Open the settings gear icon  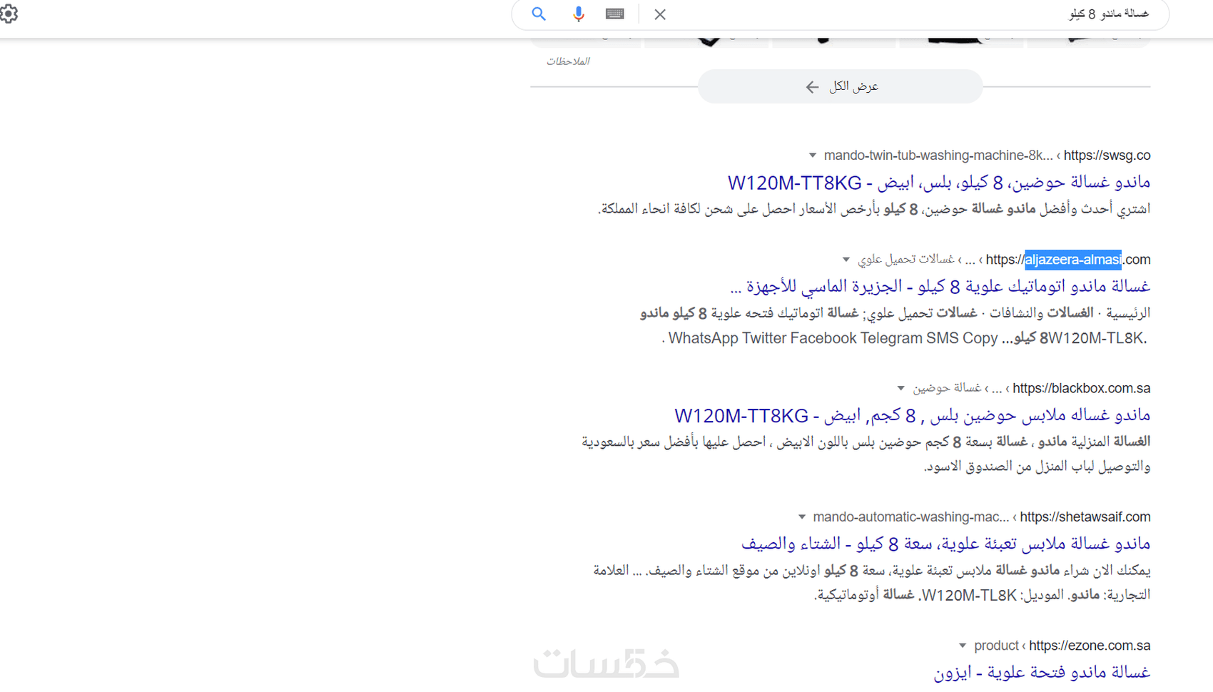point(9,13)
